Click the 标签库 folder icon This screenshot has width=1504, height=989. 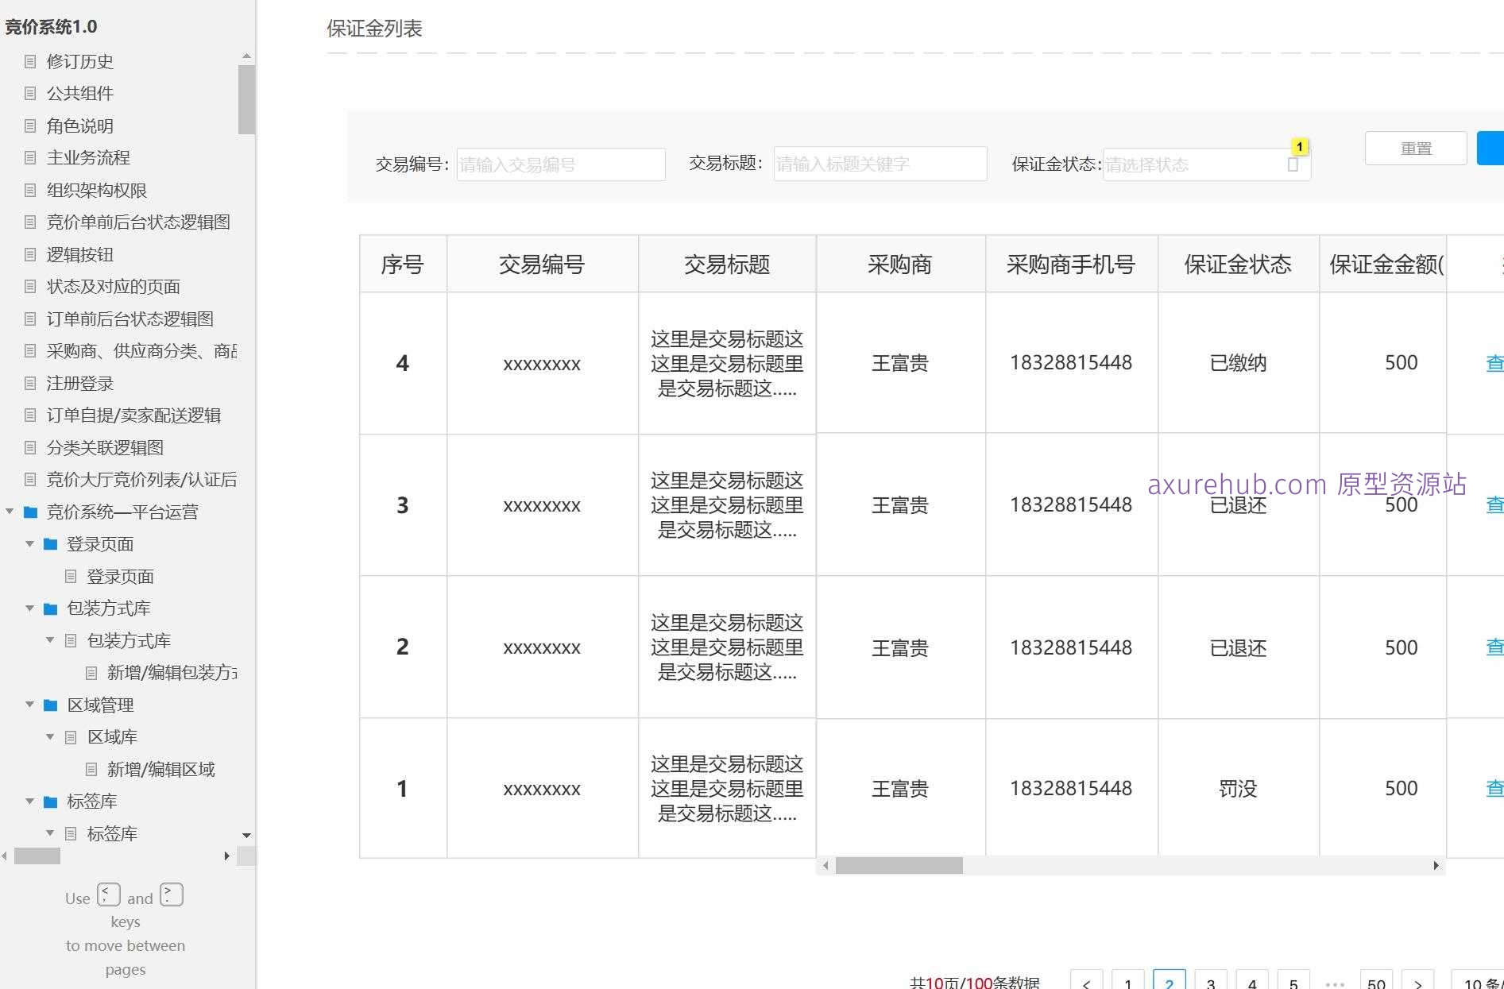(50, 801)
